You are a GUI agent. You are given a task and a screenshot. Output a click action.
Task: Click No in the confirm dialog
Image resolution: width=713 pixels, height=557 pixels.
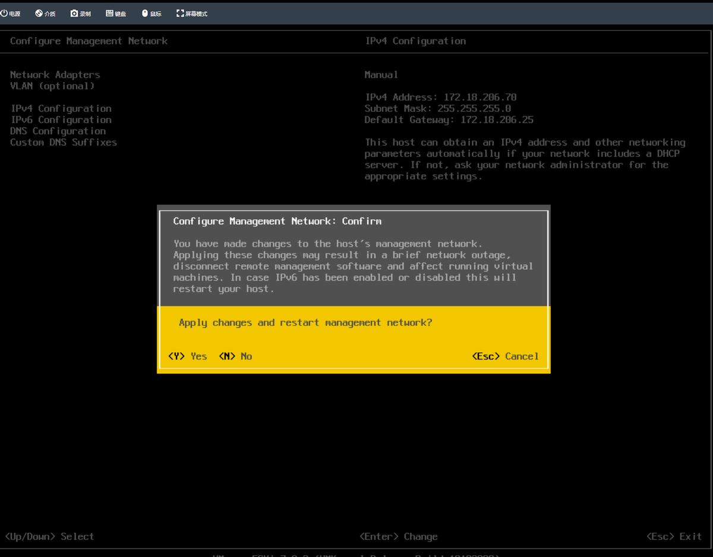pos(235,356)
